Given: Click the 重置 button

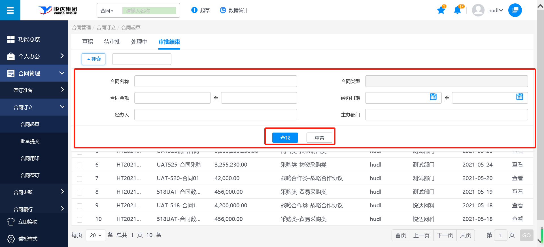Looking at the screenshot, I should click(x=319, y=138).
